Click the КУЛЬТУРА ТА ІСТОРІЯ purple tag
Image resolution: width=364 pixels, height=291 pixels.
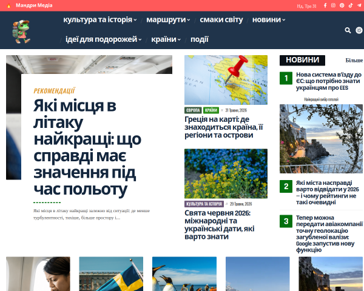[204, 204]
